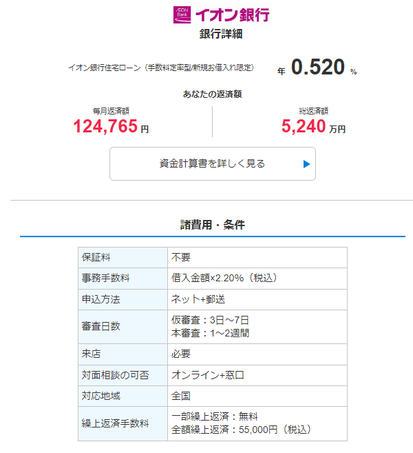Click the AEON Bank square logo icon
The height and width of the screenshot is (453, 413).
(183, 13)
